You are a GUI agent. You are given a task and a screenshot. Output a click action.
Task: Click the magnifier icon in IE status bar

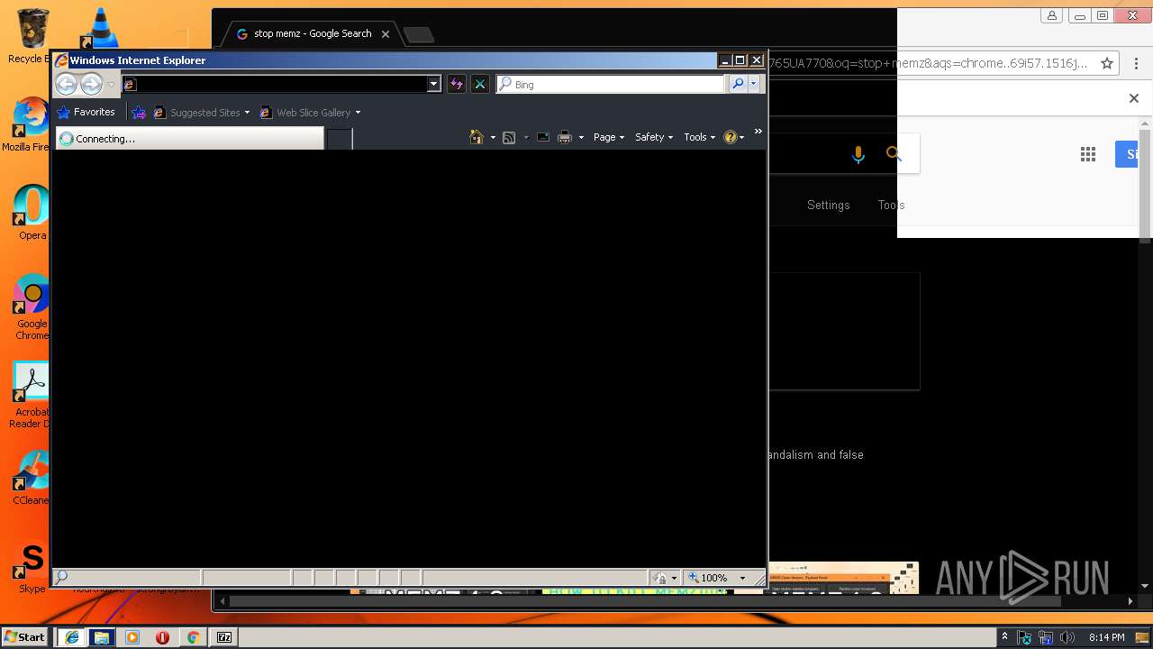[x=61, y=578]
